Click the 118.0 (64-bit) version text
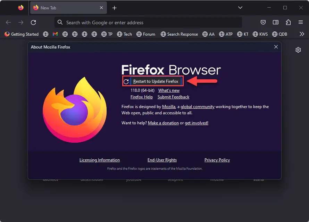309x222 pixels. (x=142, y=90)
